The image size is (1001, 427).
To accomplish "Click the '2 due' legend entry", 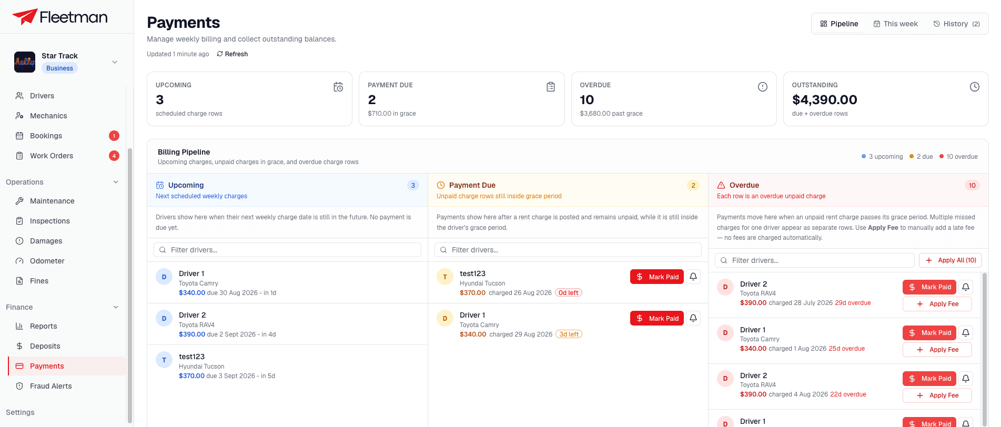I will click(x=921, y=157).
